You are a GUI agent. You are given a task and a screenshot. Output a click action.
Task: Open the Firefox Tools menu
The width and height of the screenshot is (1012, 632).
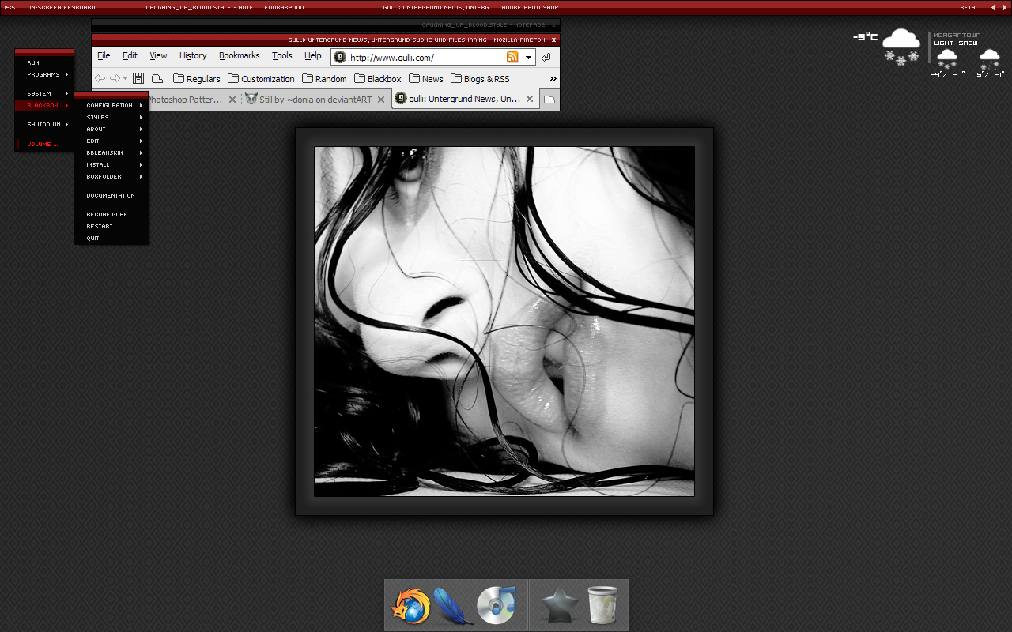[x=282, y=55]
